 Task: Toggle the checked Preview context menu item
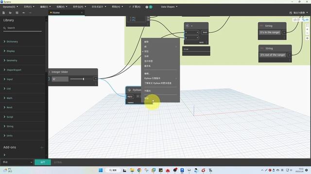pyautogui.click(x=146, y=52)
